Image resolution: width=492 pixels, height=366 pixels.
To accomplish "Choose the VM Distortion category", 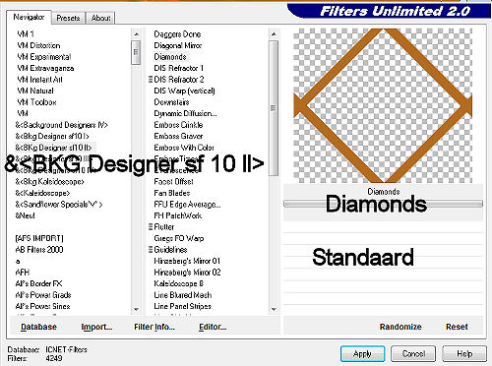I will 38,45.
